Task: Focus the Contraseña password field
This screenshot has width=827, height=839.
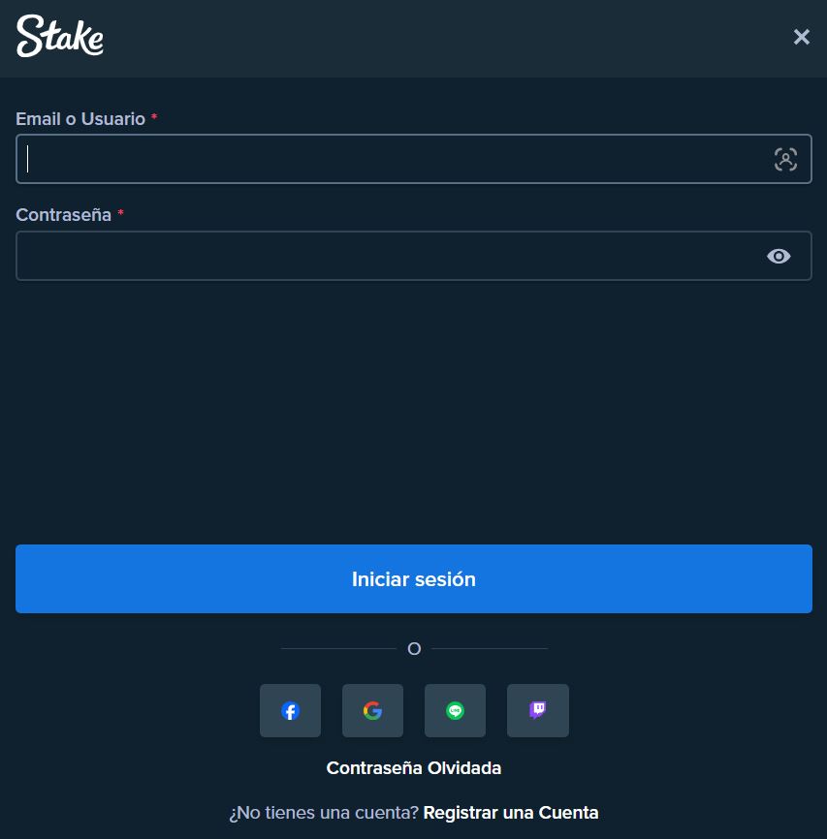Action: point(413,256)
